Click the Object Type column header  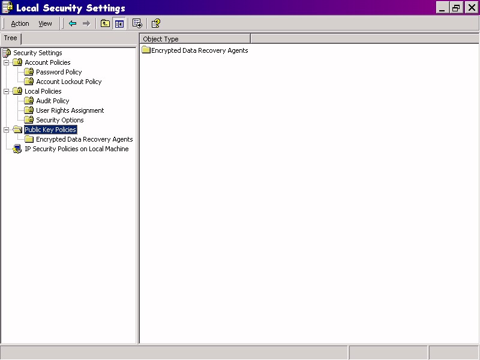(x=195, y=39)
